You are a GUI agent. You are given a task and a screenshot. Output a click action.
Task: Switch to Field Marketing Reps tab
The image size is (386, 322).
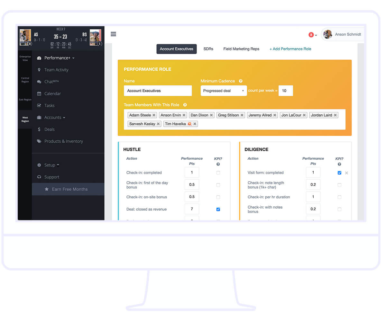pos(241,49)
